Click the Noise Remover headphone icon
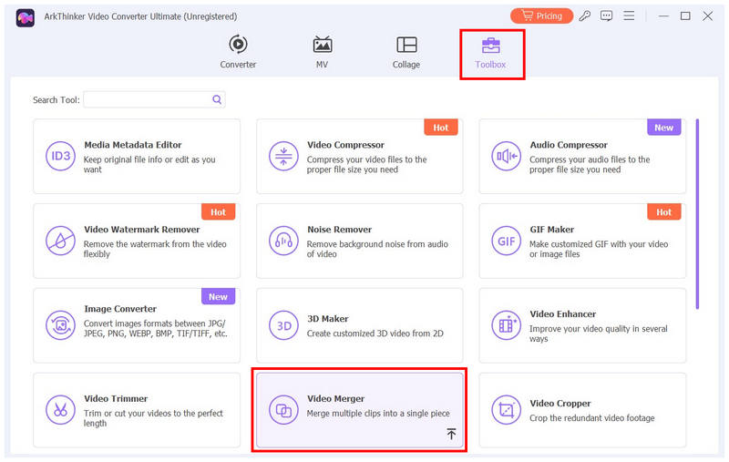The width and height of the screenshot is (729, 462). (283, 241)
